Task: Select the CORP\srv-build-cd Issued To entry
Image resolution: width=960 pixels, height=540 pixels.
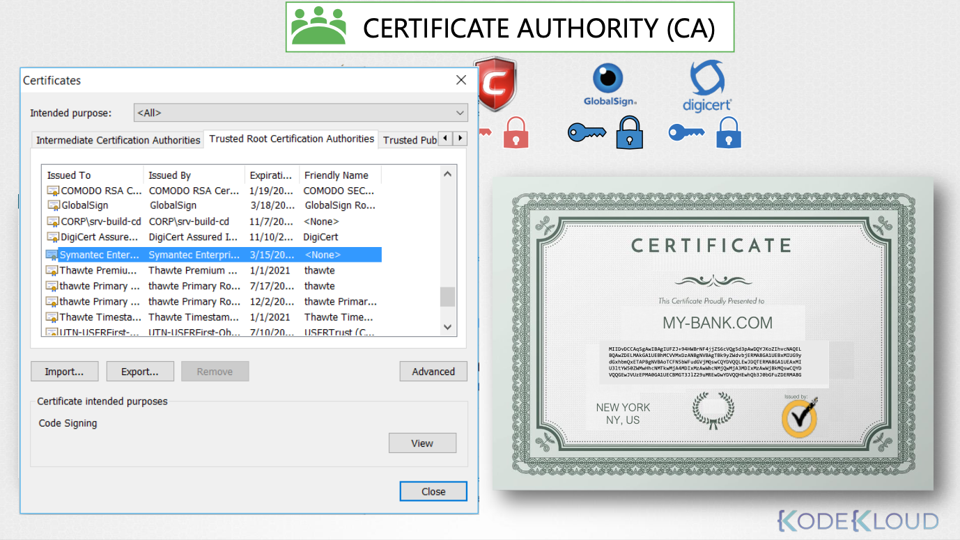Action: tap(102, 221)
